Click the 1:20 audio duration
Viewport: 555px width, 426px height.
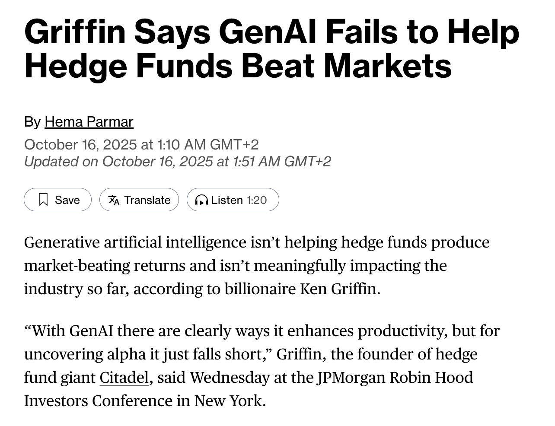click(257, 200)
